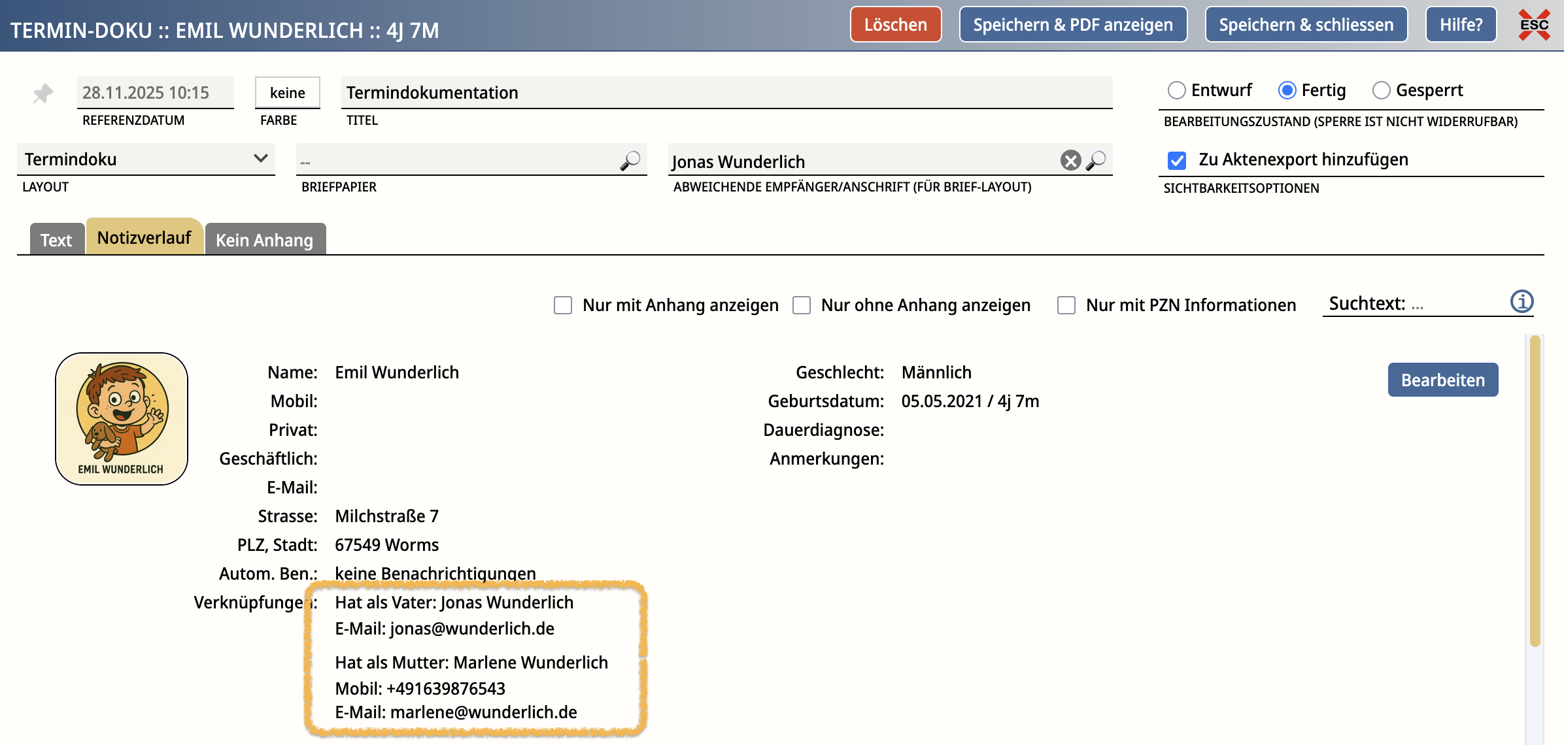The width and height of the screenshot is (1564, 745).
Task: Open recipient search magnifier icon
Action: tap(1096, 161)
